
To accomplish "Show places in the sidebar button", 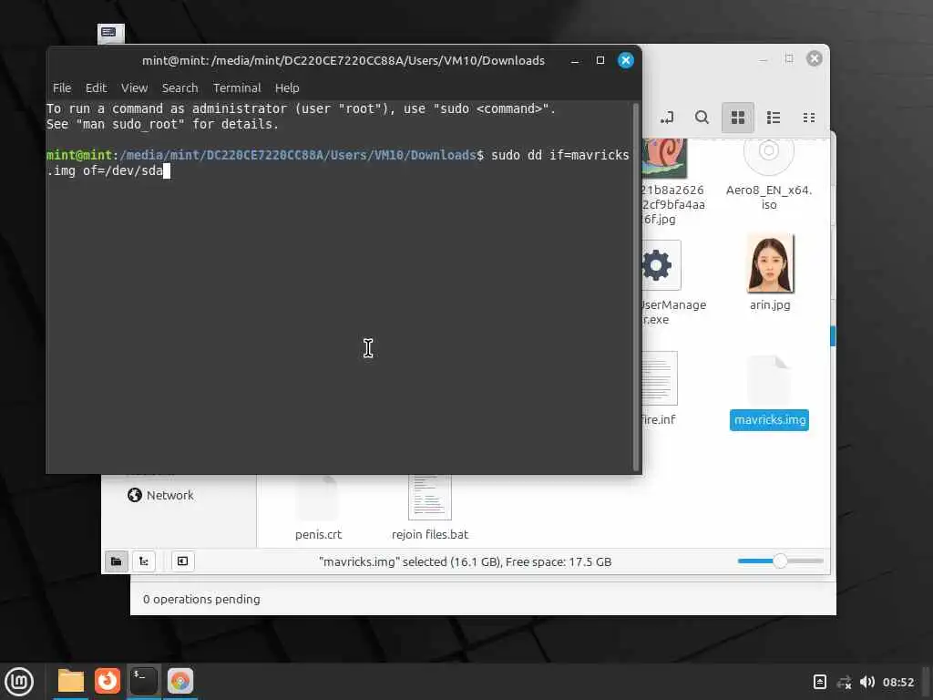I will [117, 561].
